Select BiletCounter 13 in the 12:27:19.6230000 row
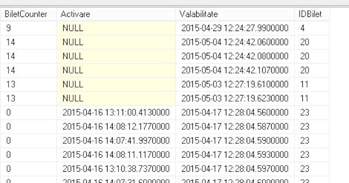Image resolution: width=349 pixels, height=183 pixels. click(28, 98)
